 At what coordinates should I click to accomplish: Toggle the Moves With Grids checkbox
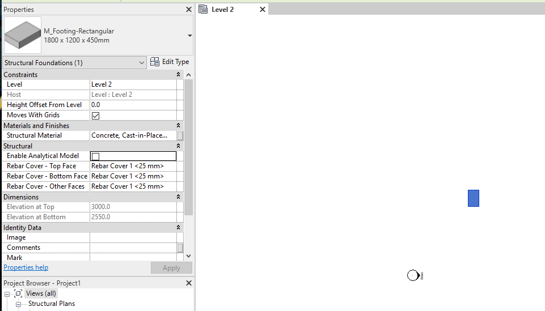click(96, 116)
